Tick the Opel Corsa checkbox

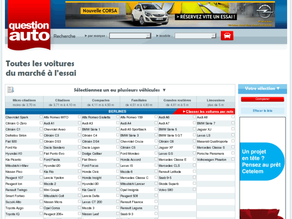[x=80, y=207]
